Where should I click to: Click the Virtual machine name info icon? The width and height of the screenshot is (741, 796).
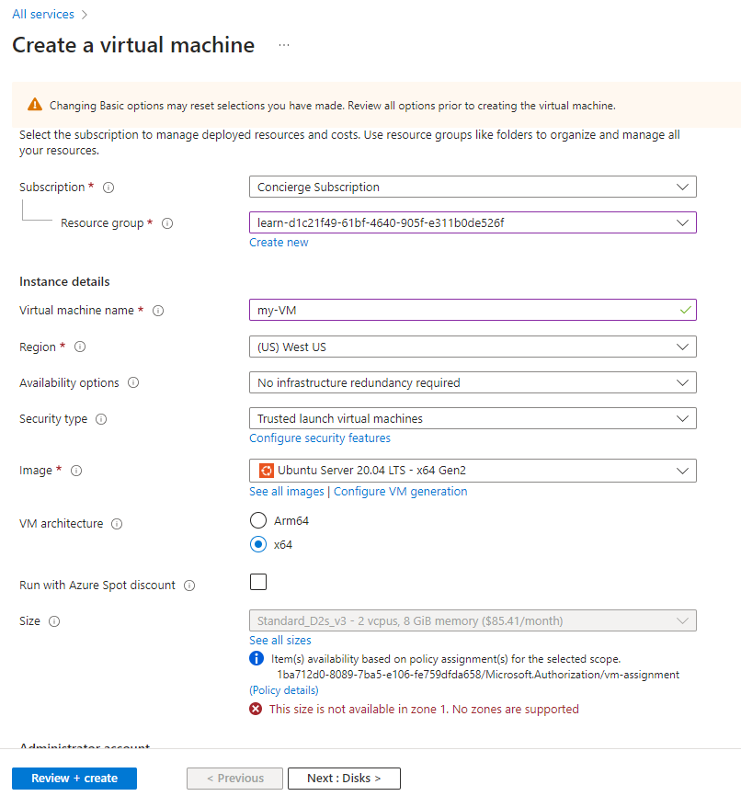158,311
